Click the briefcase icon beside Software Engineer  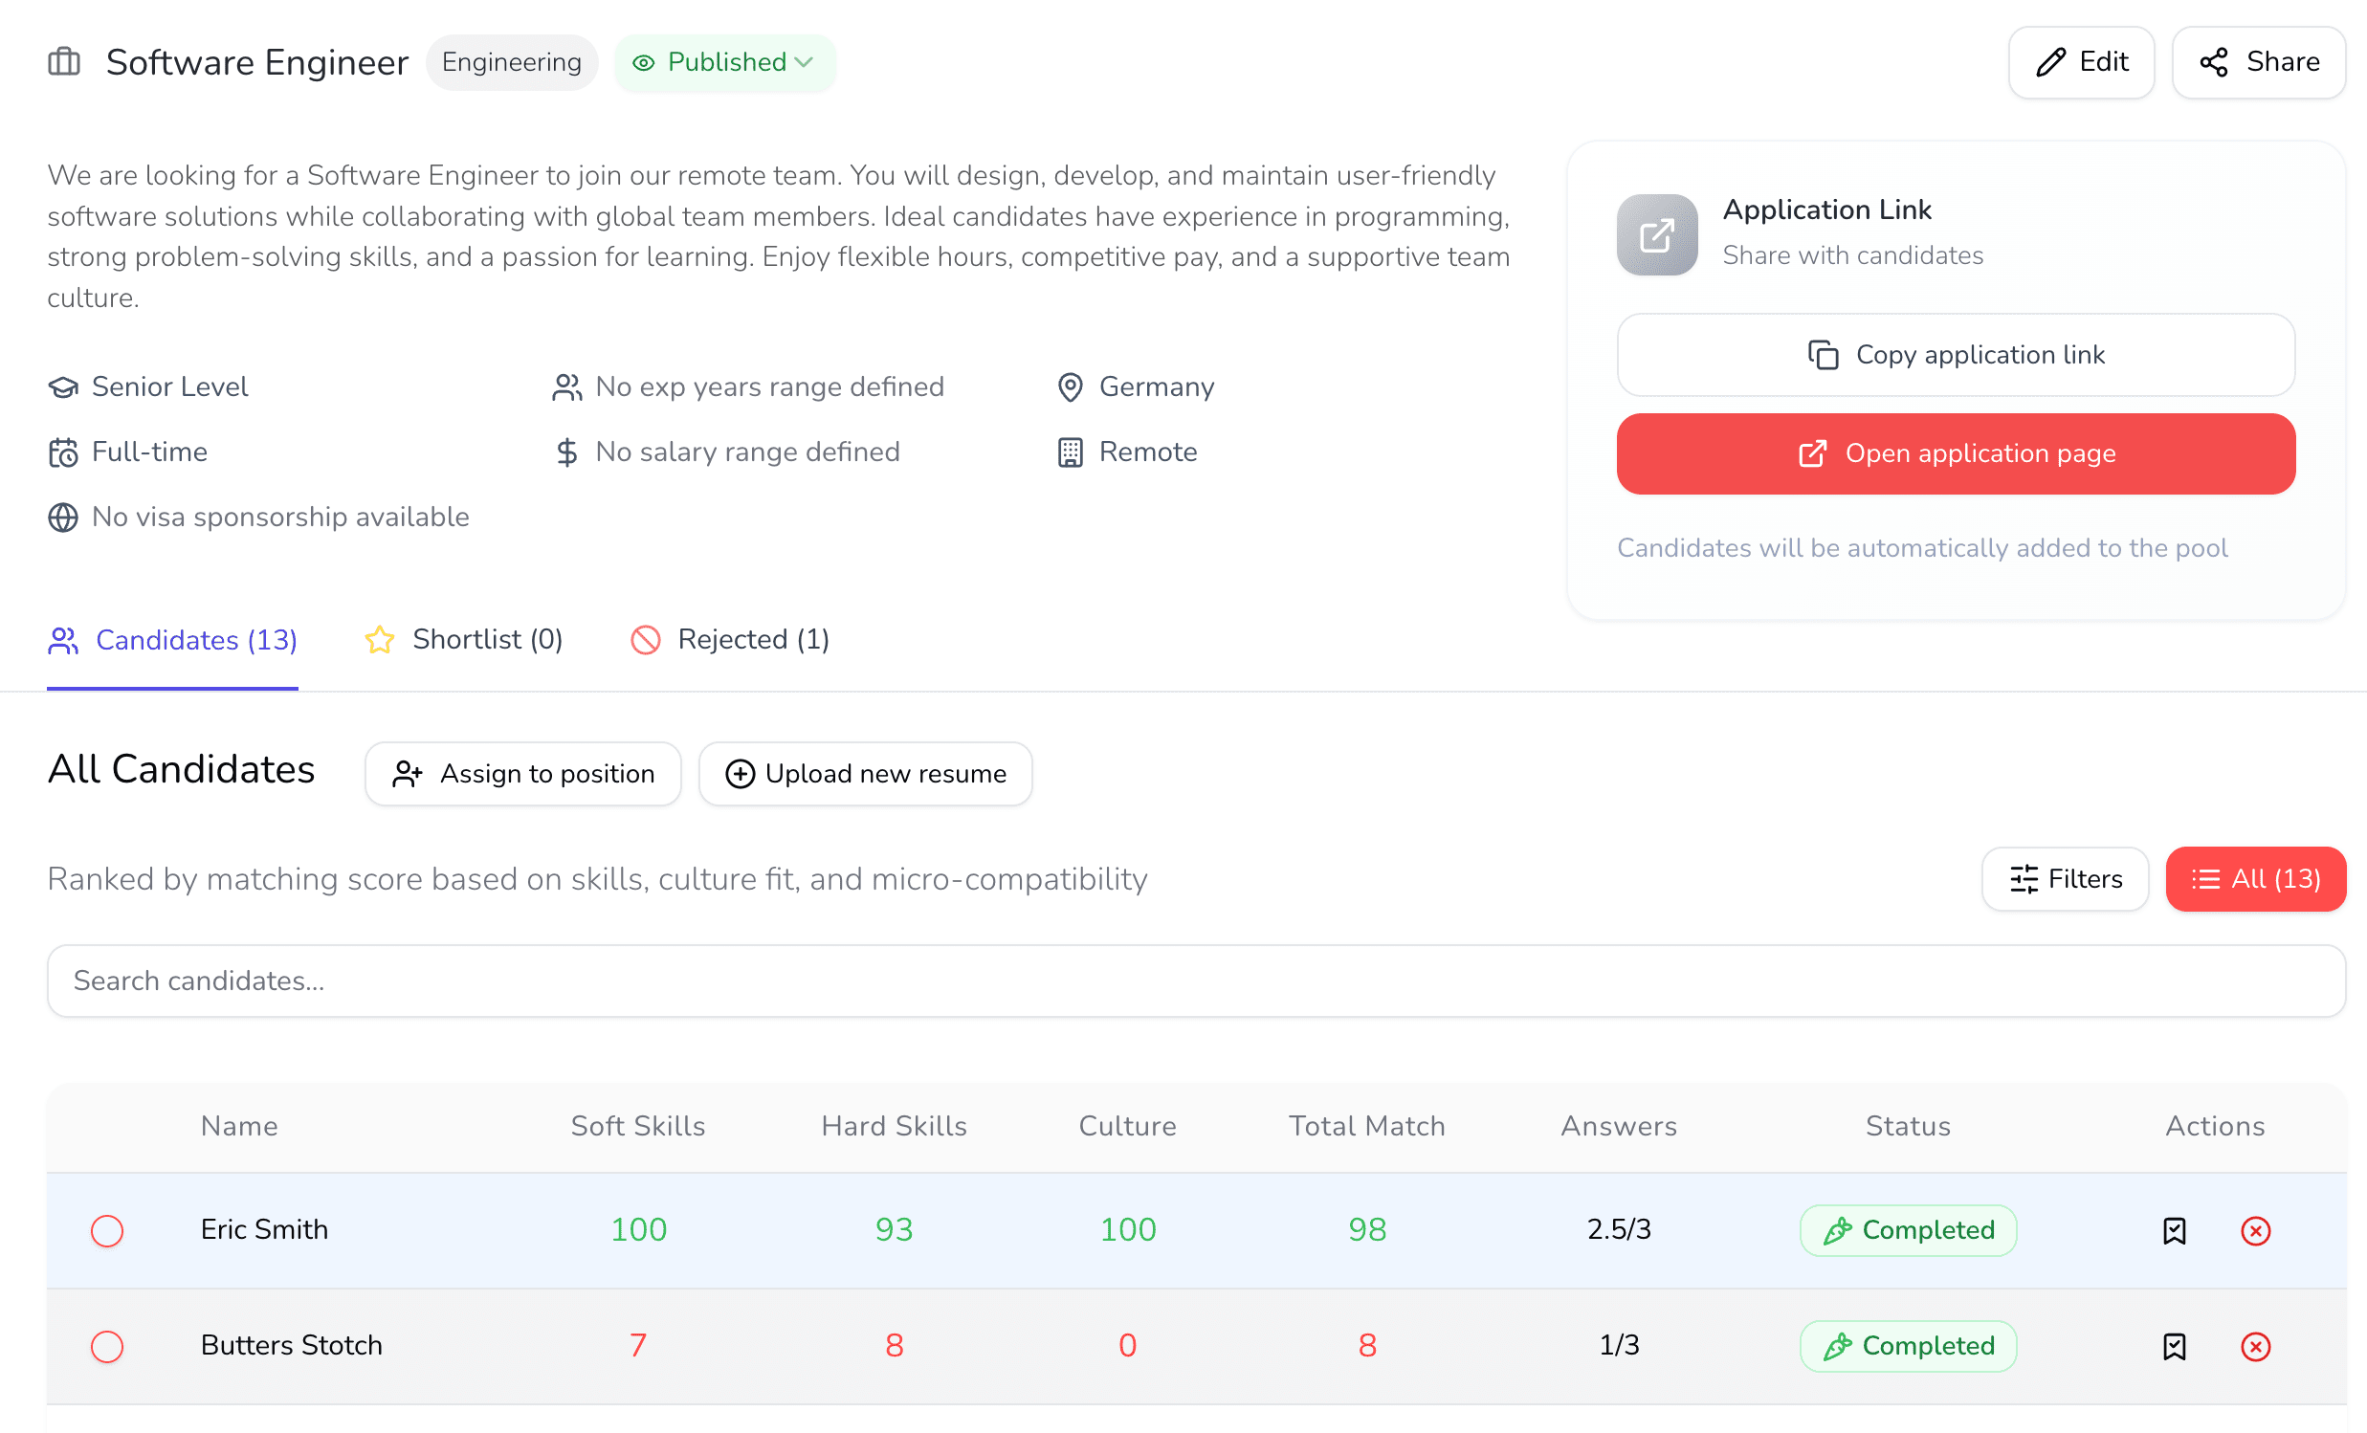[x=64, y=62]
